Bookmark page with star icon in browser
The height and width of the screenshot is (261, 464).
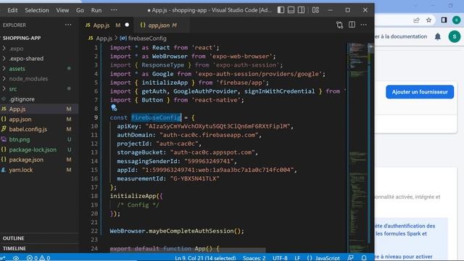(x=428, y=20)
